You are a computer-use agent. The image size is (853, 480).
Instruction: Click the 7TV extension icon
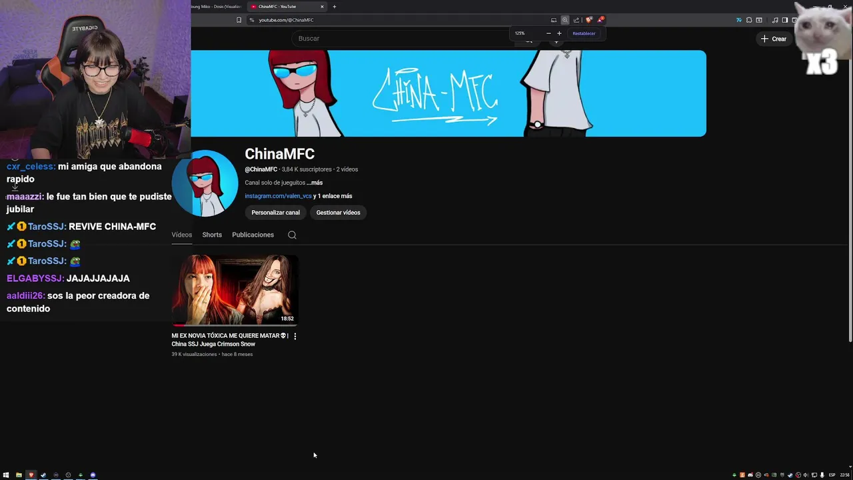739,20
